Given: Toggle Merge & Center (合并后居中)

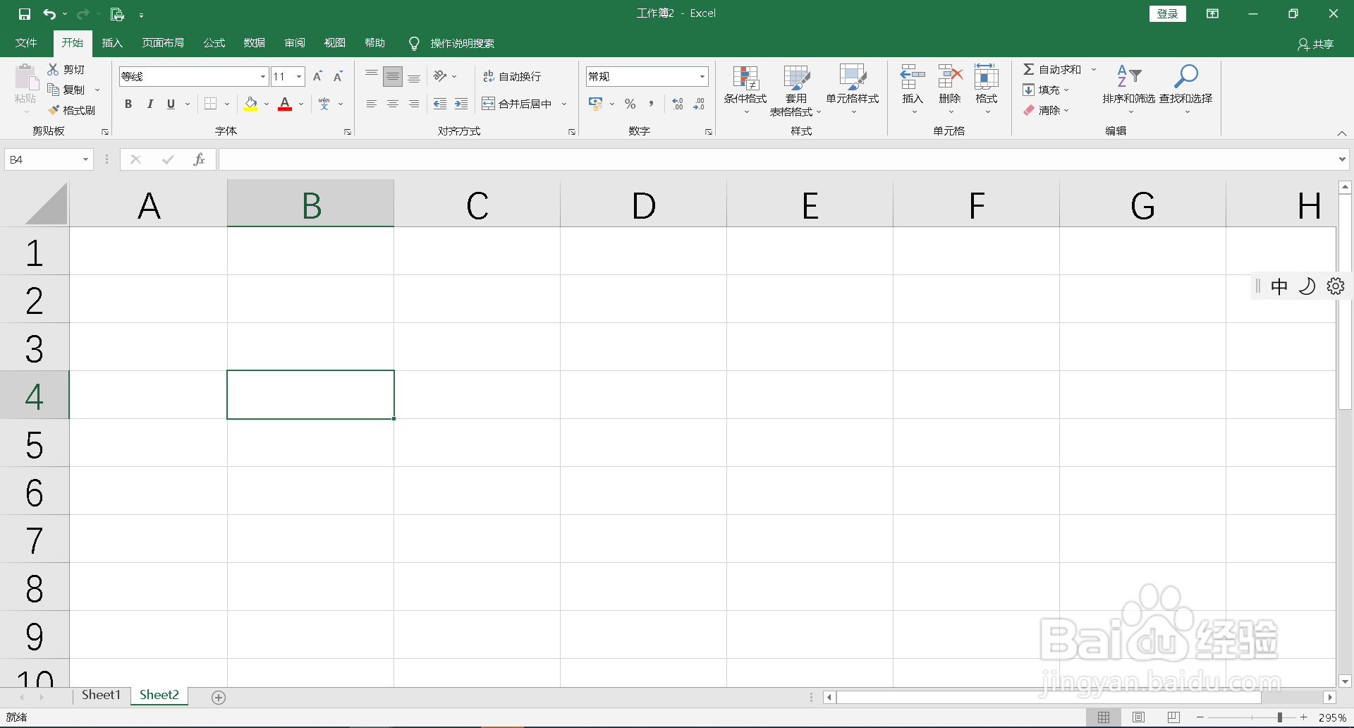Looking at the screenshot, I should click(x=518, y=104).
